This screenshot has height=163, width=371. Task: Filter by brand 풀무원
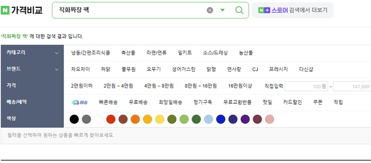click(129, 70)
